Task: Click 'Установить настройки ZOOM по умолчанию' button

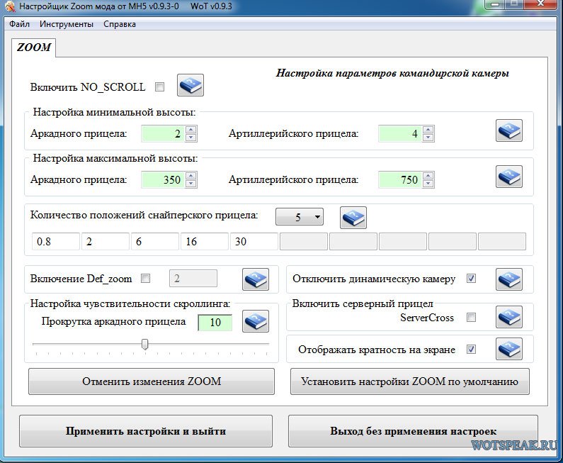Action: coord(409,381)
